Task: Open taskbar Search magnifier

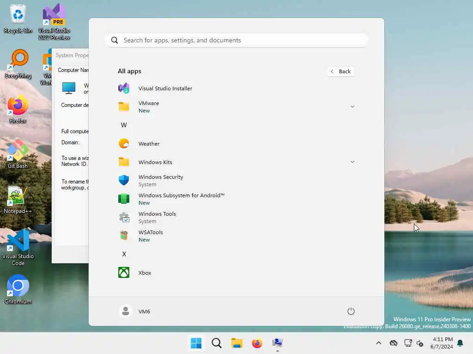Action: point(217,343)
